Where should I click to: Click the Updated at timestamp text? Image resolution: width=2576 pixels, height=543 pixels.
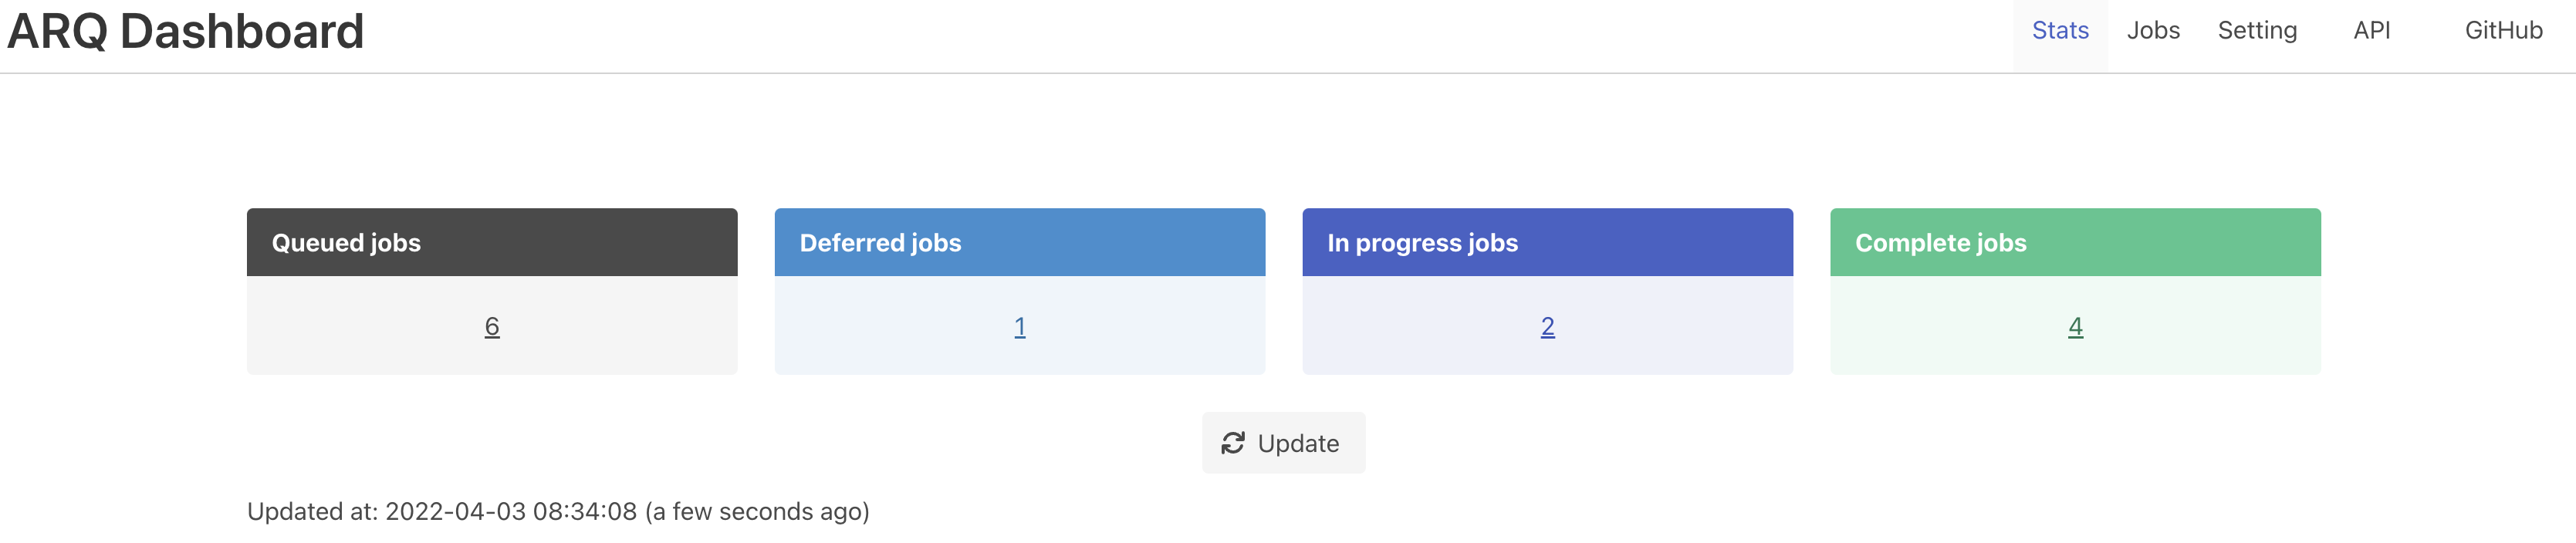558,512
